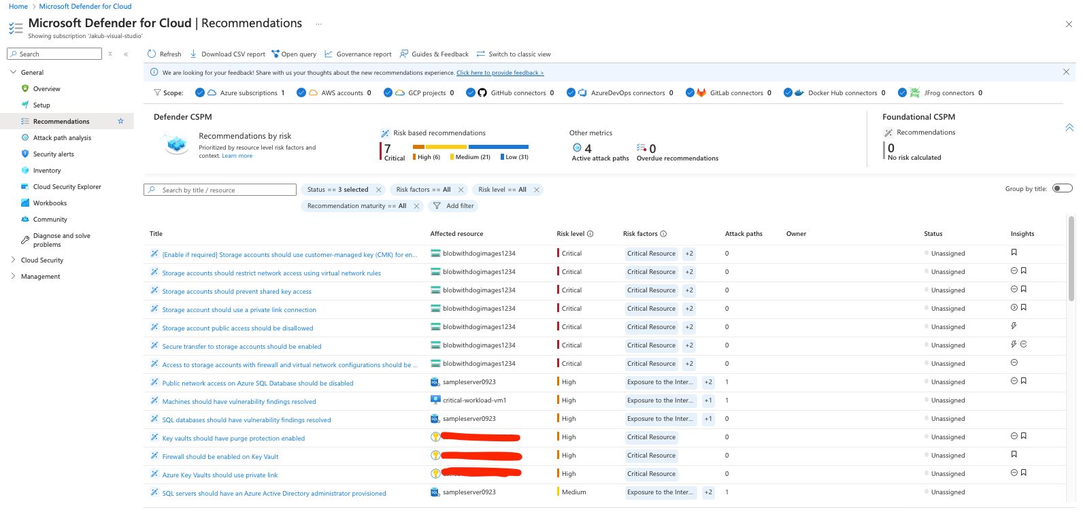Screen dimensions: 1083x512
Task: Click the Overdue recommendations icon
Action: (x=641, y=148)
